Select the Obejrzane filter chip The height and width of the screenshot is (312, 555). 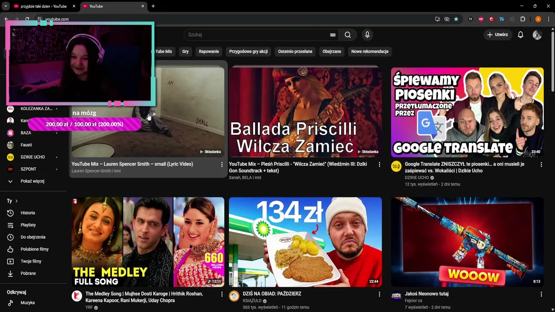pos(332,51)
